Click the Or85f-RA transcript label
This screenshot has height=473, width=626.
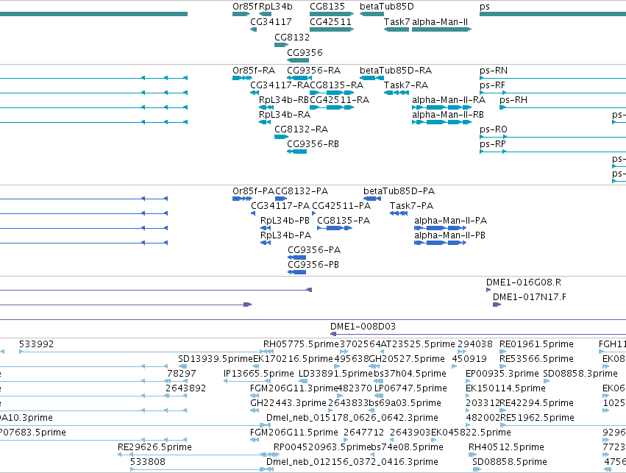(x=254, y=71)
